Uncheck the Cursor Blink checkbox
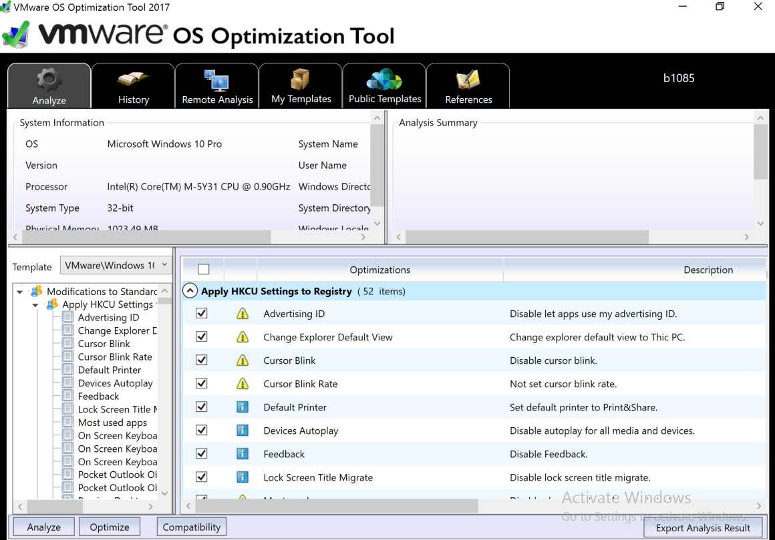The width and height of the screenshot is (775, 540). tap(201, 360)
